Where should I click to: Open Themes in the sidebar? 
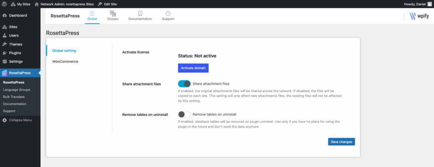pyautogui.click(x=20, y=45)
